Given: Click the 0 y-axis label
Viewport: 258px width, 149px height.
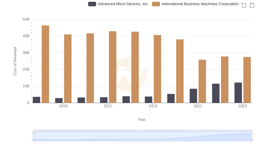Looking at the screenshot, I should (x=28, y=103).
